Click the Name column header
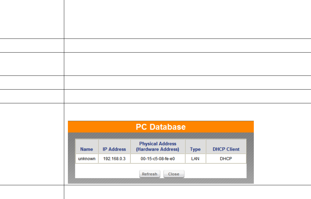The height and width of the screenshot is (199, 311). coord(87,146)
